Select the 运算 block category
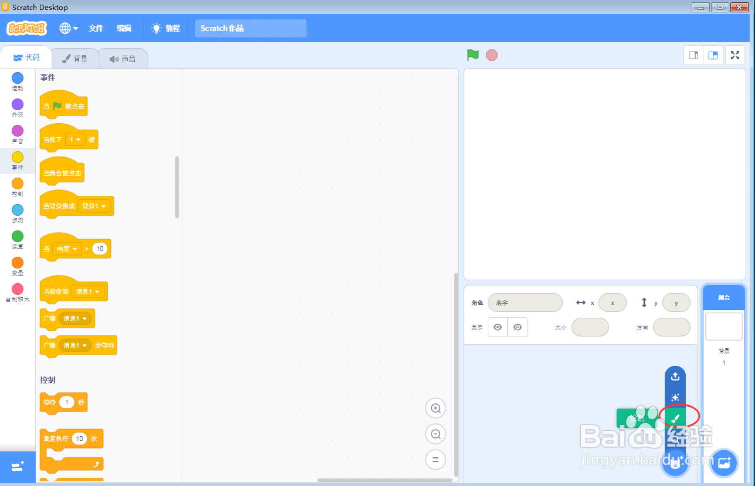Image resolution: width=755 pixels, height=486 pixels. pyautogui.click(x=18, y=240)
